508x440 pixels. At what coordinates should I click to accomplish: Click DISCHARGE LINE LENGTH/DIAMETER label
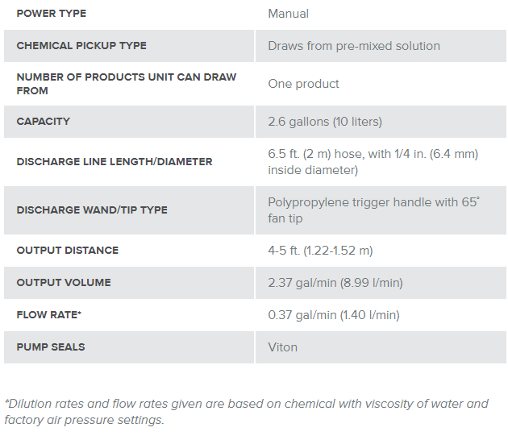click(x=115, y=161)
